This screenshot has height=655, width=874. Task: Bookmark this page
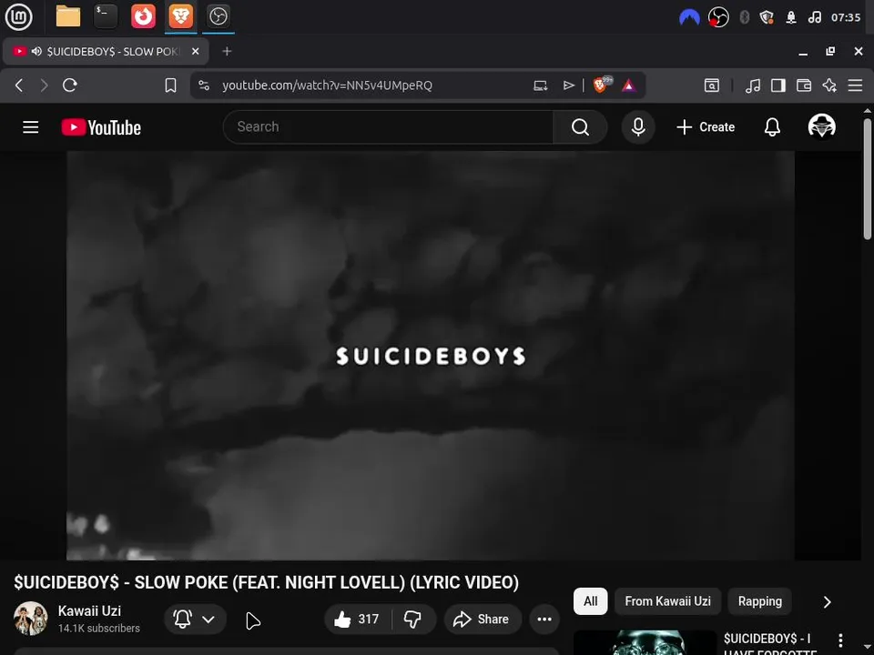pyautogui.click(x=170, y=86)
